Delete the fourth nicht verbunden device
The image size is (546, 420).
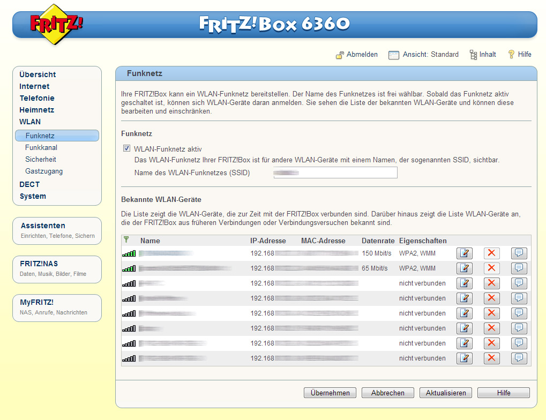pos(491,328)
